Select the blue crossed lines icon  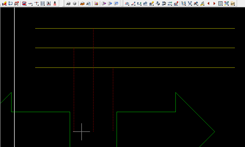(190, 3)
